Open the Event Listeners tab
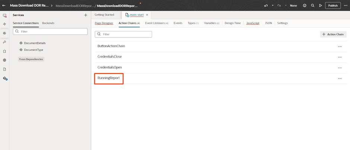 point(157,23)
